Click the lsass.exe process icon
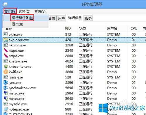Viewport: 146px width, 115px height. click(x=6, y=77)
